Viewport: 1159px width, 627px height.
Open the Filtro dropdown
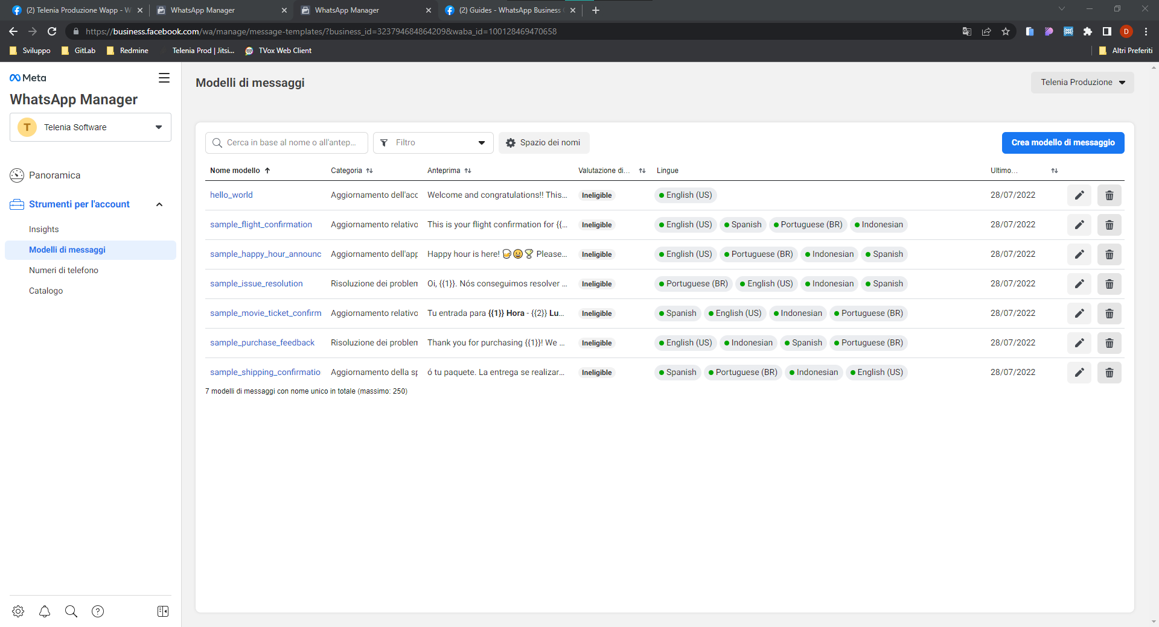tap(433, 143)
